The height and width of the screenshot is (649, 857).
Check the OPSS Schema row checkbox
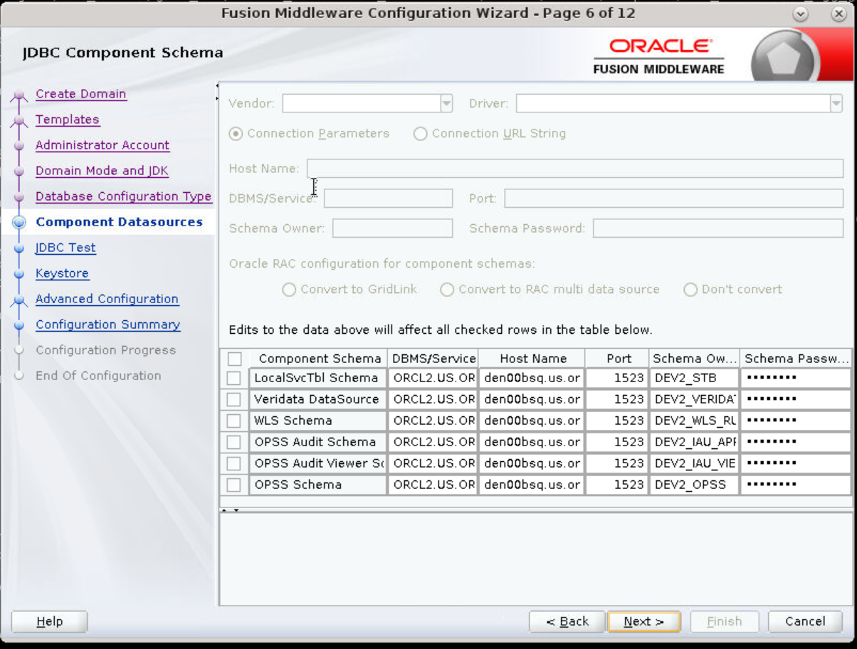coord(233,485)
